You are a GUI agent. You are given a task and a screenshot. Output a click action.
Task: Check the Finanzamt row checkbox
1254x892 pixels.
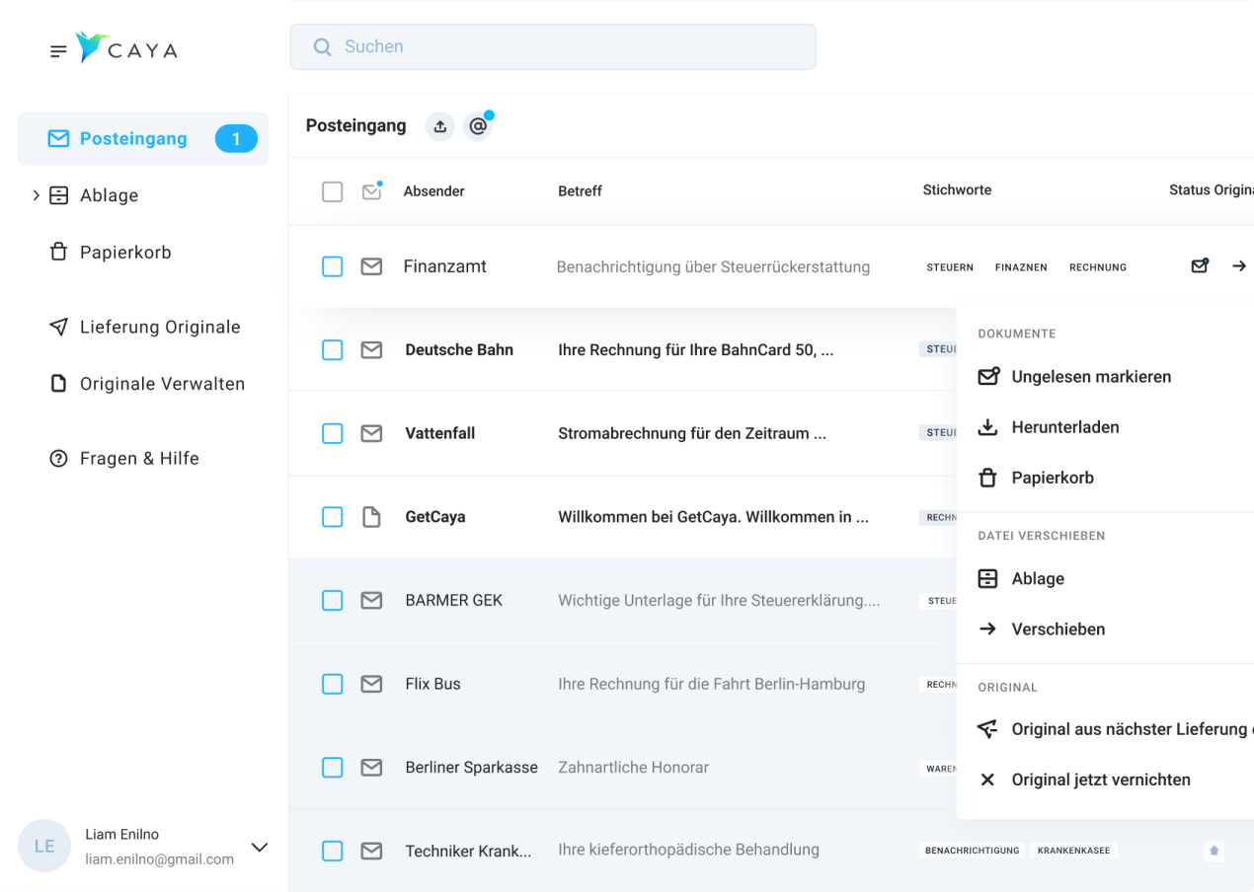click(333, 266)
